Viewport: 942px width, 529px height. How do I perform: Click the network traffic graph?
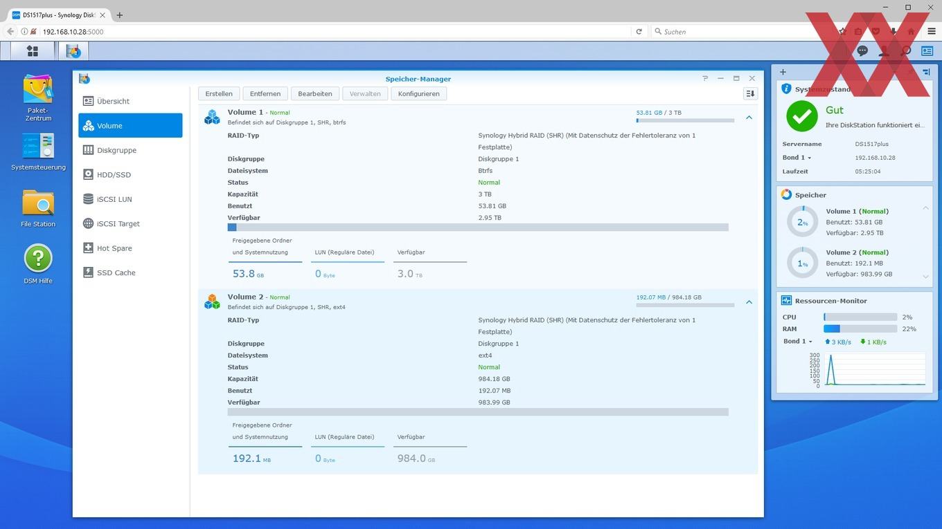click(x=873, y=369)
